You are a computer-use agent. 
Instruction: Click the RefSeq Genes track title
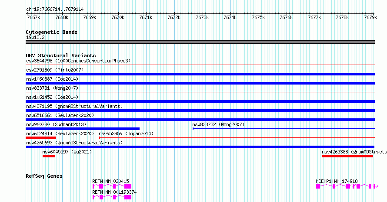tap(44, 176)
